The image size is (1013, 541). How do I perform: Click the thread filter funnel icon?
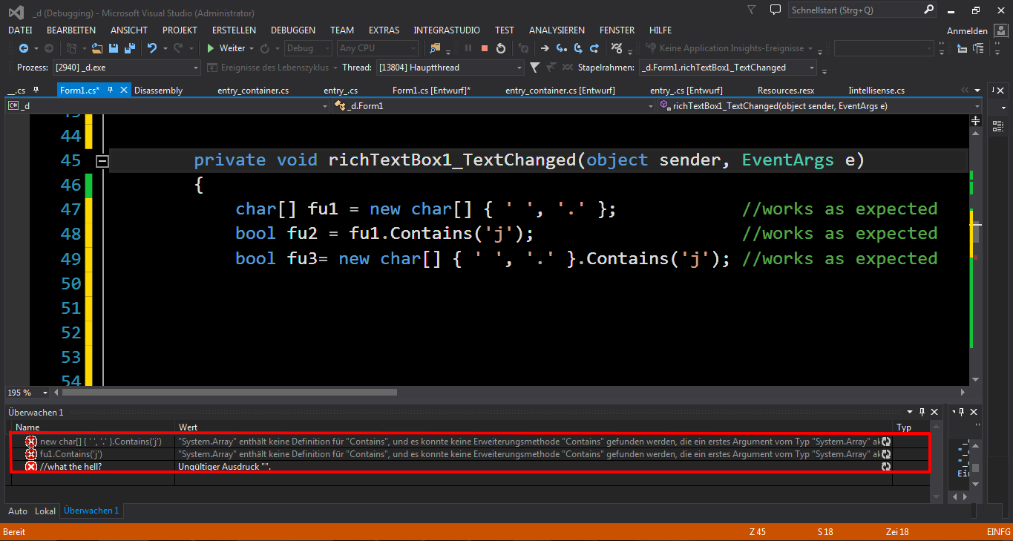pos(534,68)
